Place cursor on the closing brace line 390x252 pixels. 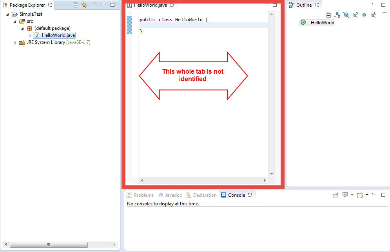(141, 32)
